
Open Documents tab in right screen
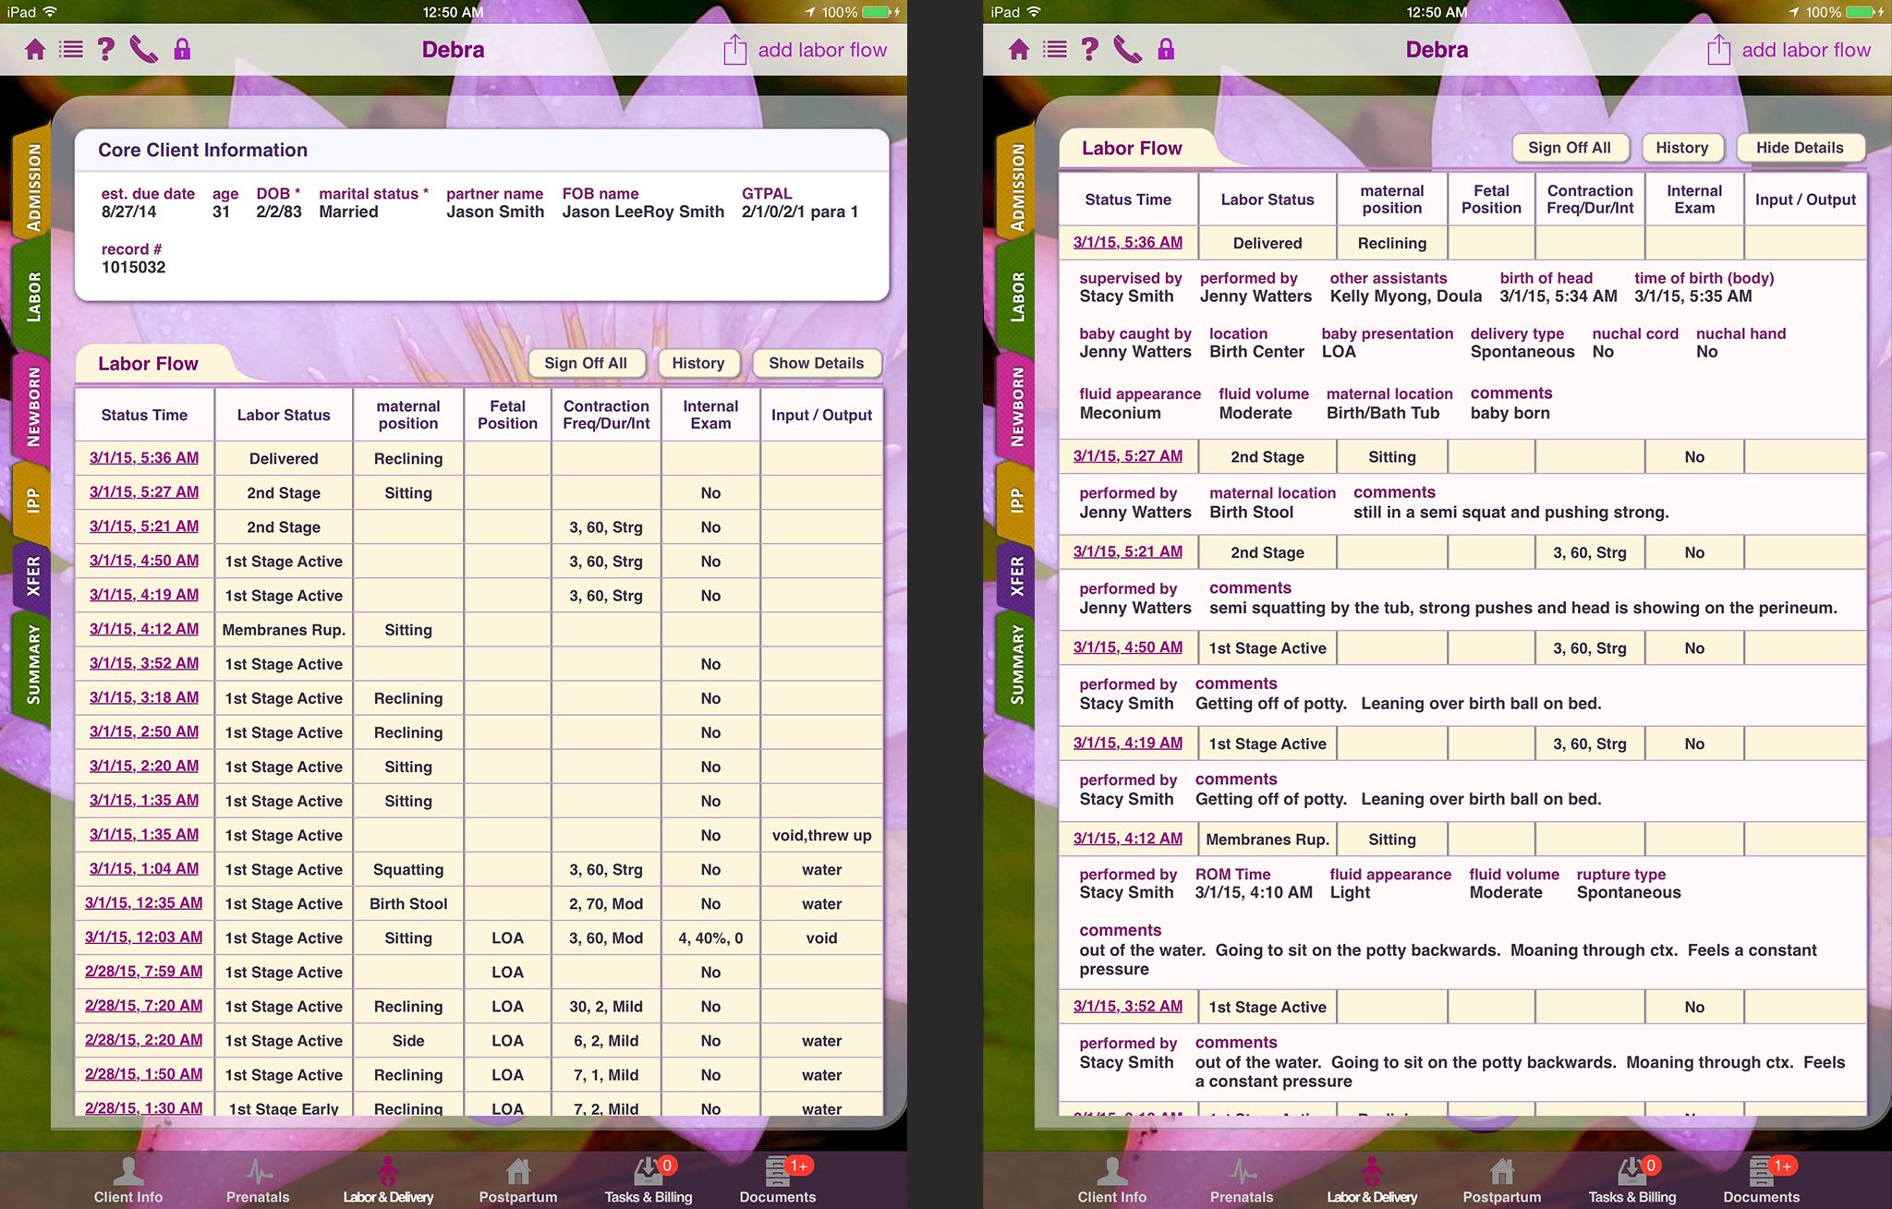[1762, 1180]
